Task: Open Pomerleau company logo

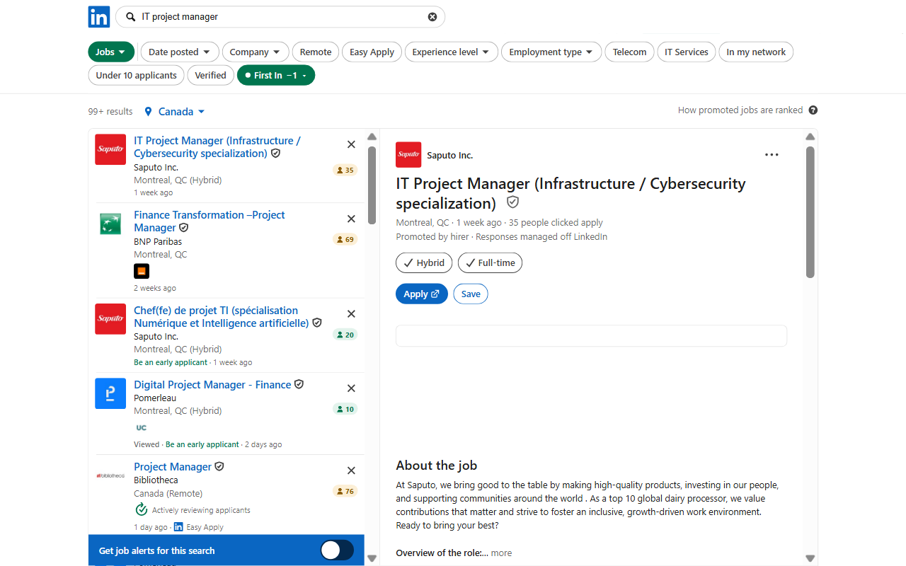Action: [x=110, y=393]
